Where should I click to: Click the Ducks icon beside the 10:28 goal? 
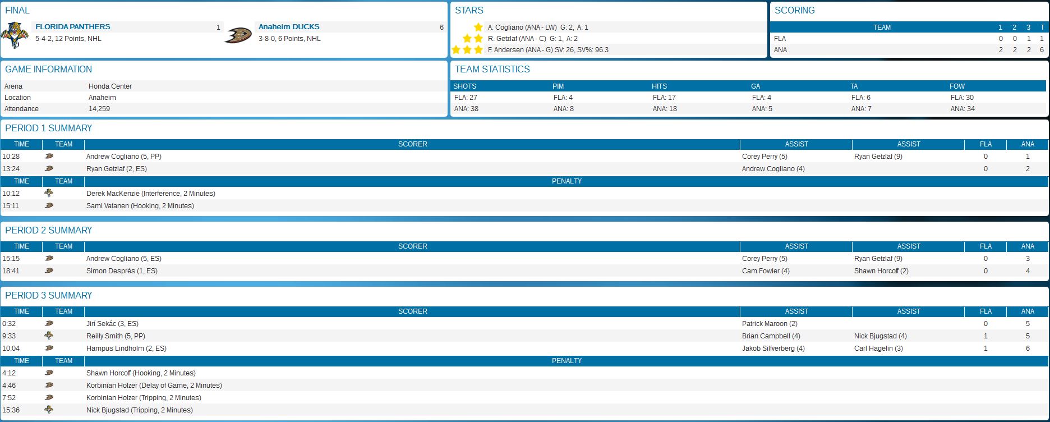(49, 157)
